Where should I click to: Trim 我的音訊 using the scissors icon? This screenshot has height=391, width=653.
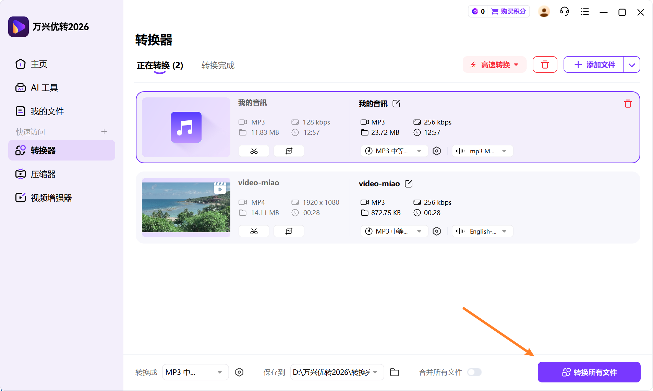254,151
